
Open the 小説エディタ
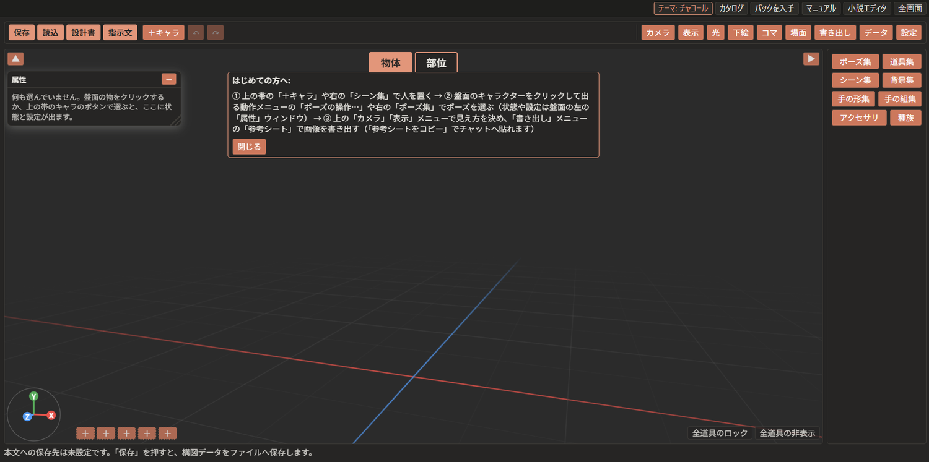pyautogui.click(x=868, y=8)
